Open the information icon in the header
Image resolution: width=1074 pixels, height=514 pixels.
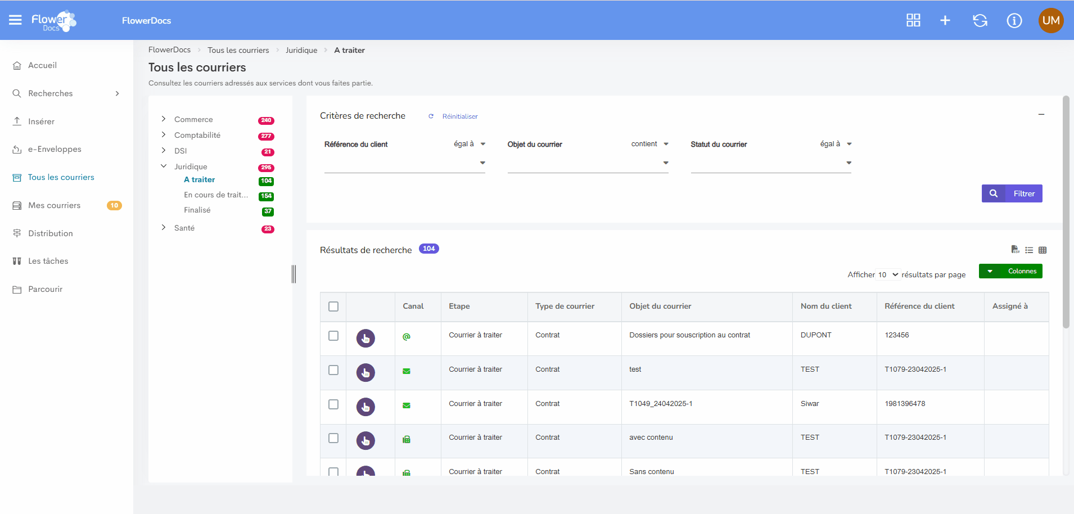[1014, 20]
